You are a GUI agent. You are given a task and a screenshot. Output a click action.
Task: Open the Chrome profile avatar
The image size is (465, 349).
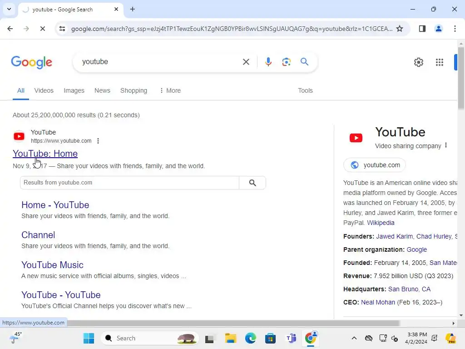click(438, 29)
